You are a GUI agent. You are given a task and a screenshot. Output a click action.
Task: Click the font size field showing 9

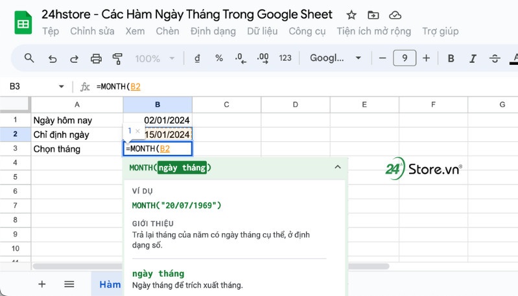405,58
